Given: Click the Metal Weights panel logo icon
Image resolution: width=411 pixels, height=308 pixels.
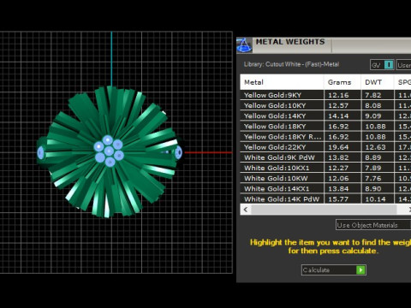Looking at the screenshot, I should pos(244,45).
